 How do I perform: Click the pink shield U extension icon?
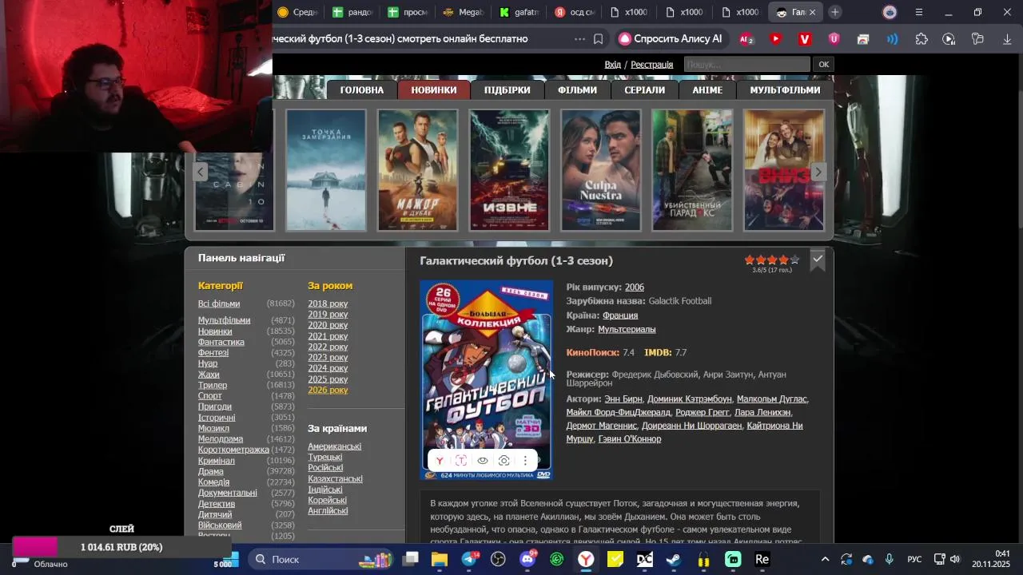coord(834,38)
